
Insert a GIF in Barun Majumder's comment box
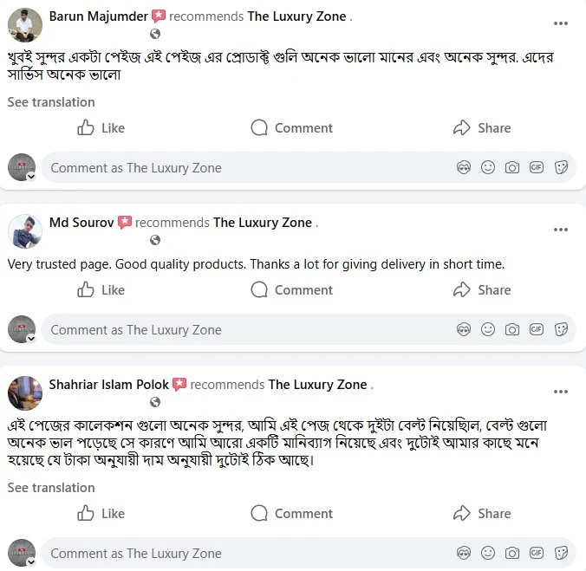pyautogui.click(x=537, y=167)
